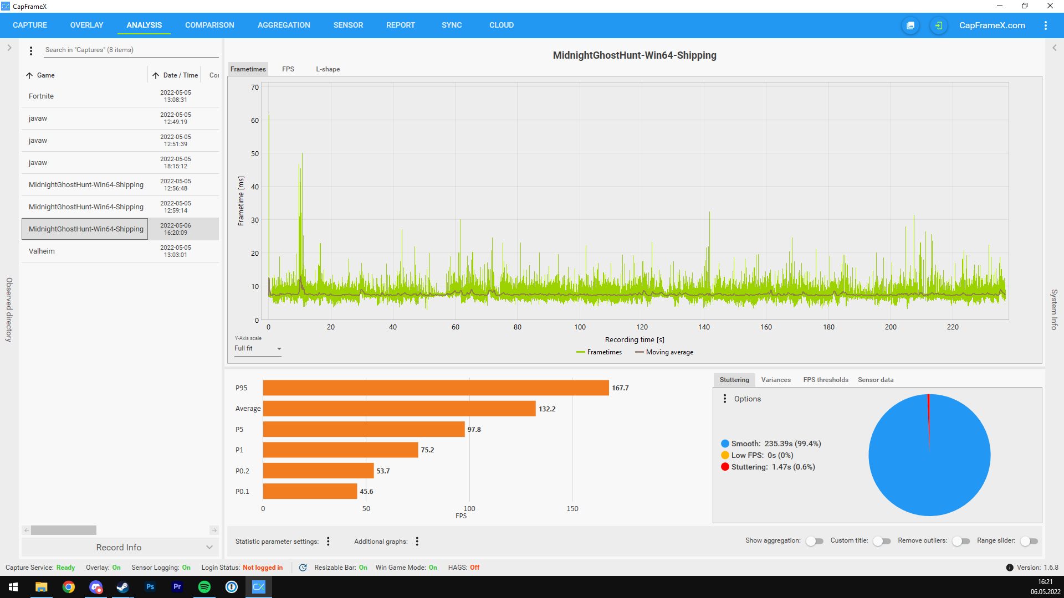Screen dimensions: 1064x598
Task: Open the captures list three-dot menu
Action: click(31, 50)
